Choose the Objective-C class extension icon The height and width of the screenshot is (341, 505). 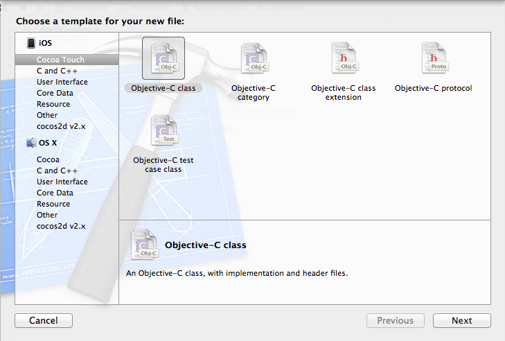(344, 58)
